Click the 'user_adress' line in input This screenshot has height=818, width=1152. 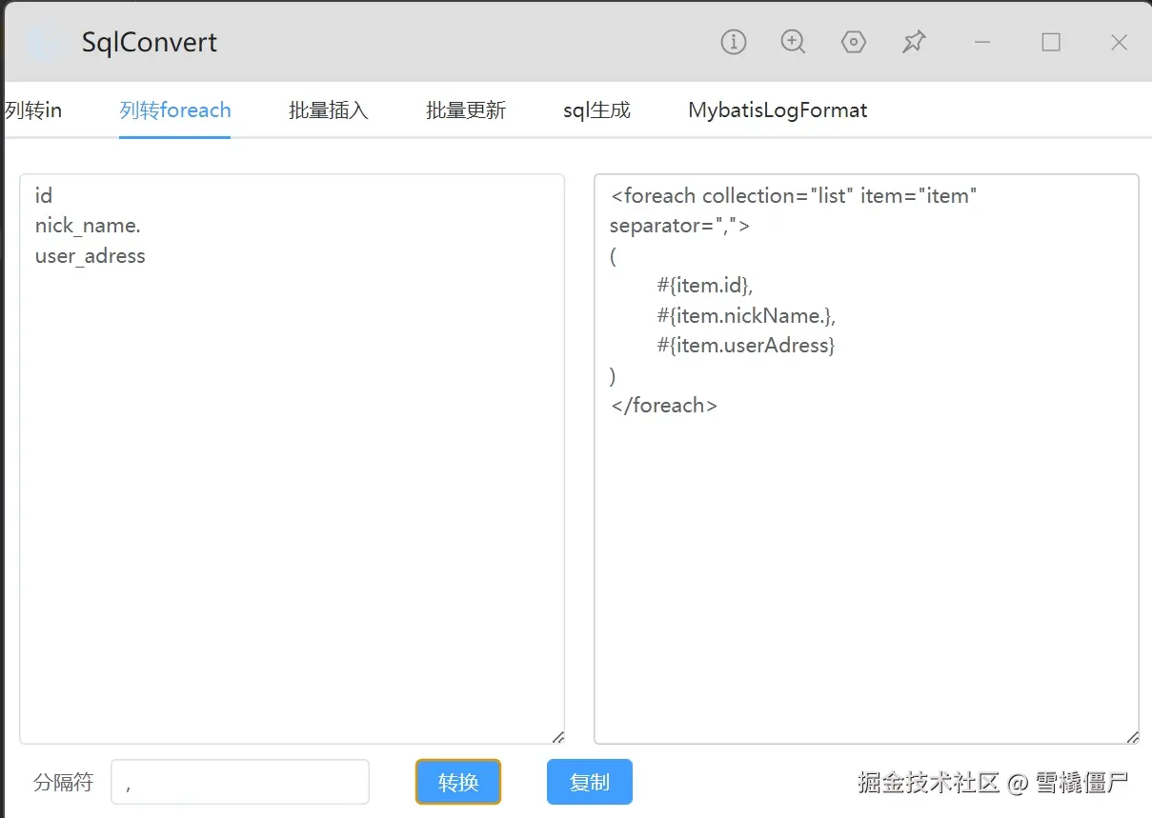(91, 256)
